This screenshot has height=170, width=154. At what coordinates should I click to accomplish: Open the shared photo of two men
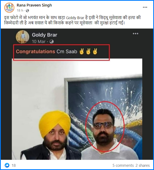coord(77,109)
